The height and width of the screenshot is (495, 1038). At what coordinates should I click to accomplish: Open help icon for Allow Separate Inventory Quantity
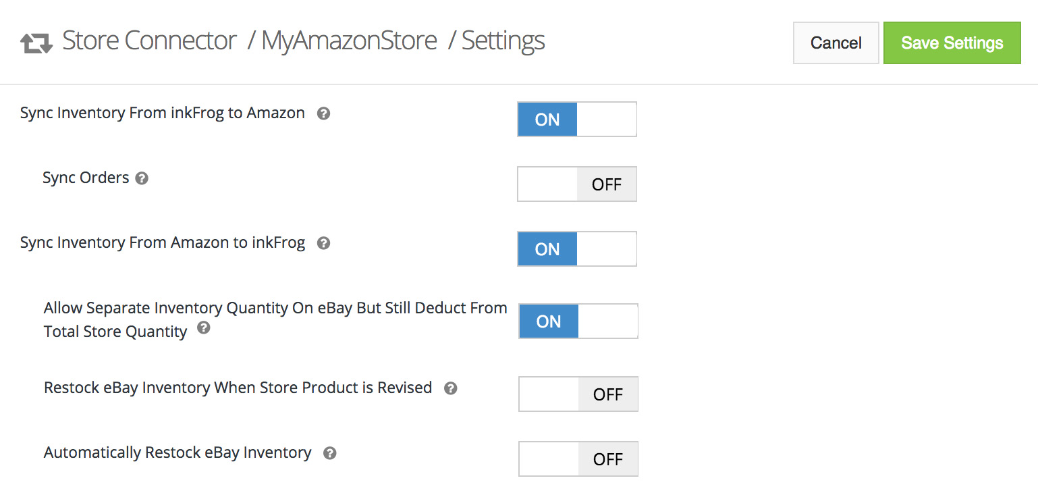pyautogui.click(x=203, y=329)
